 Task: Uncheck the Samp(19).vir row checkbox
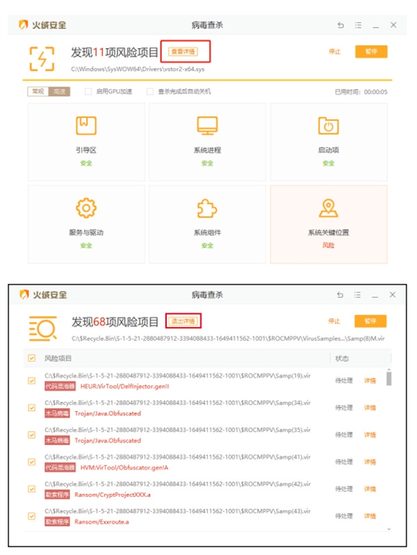tap(32, 381)
